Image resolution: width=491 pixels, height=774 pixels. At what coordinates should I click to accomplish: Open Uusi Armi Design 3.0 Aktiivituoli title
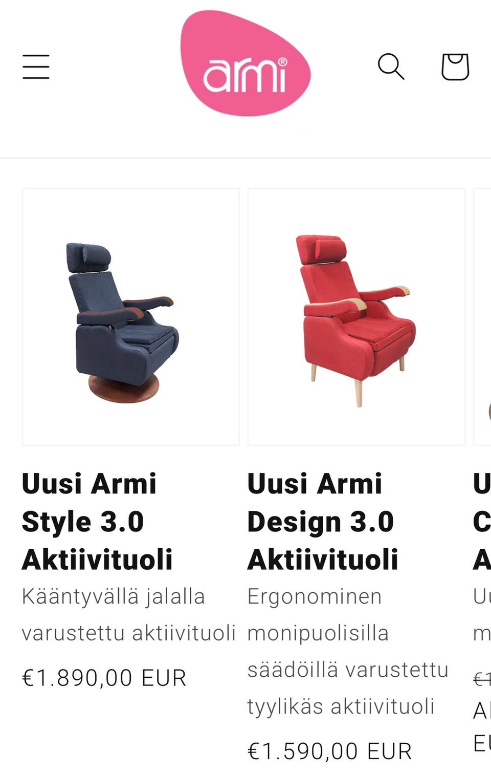[x=323, y=522]
